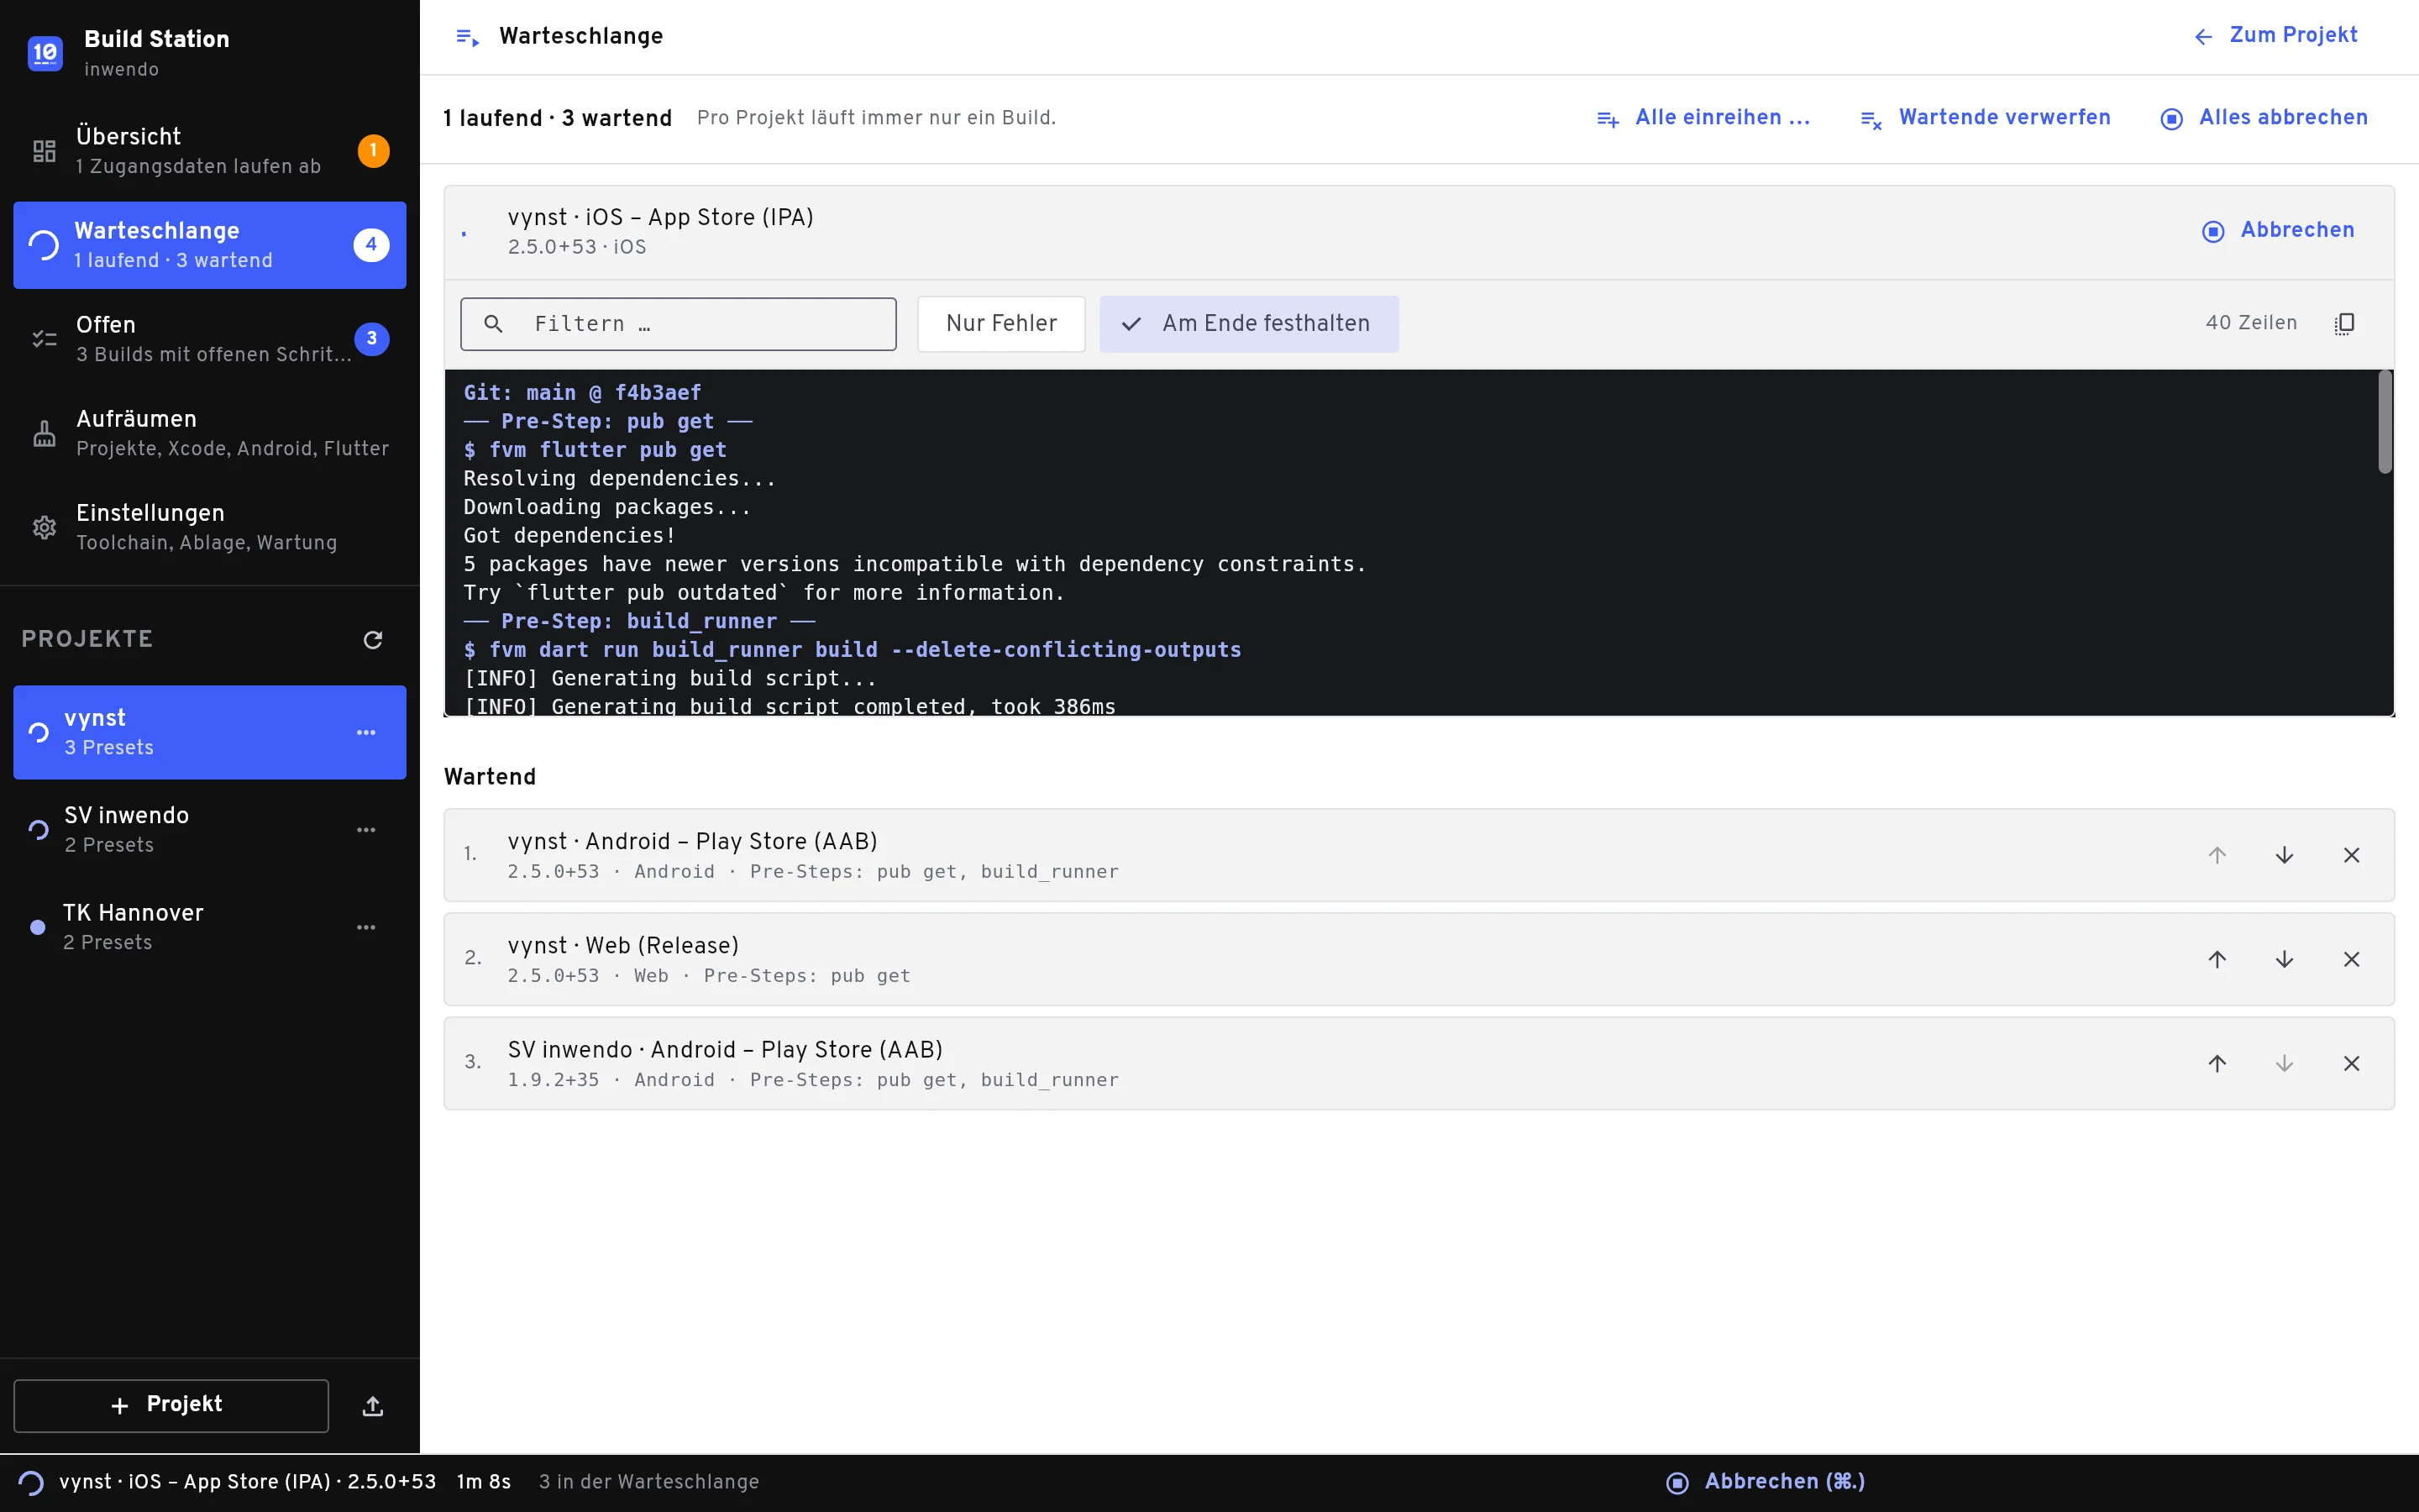Open the Warteschlange queue section
The image size is (2419, 1512).
click(x=210, y=245)
